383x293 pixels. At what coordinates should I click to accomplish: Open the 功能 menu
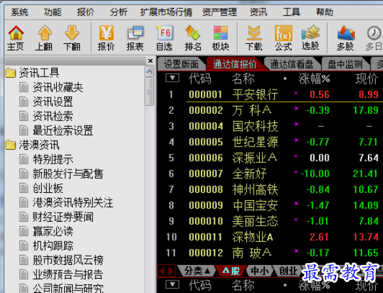[x=52, y=12]
